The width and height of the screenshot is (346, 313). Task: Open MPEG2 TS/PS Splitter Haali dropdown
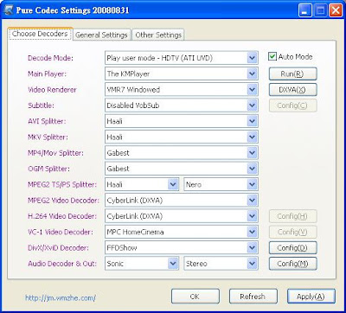(x=142, y=184)
